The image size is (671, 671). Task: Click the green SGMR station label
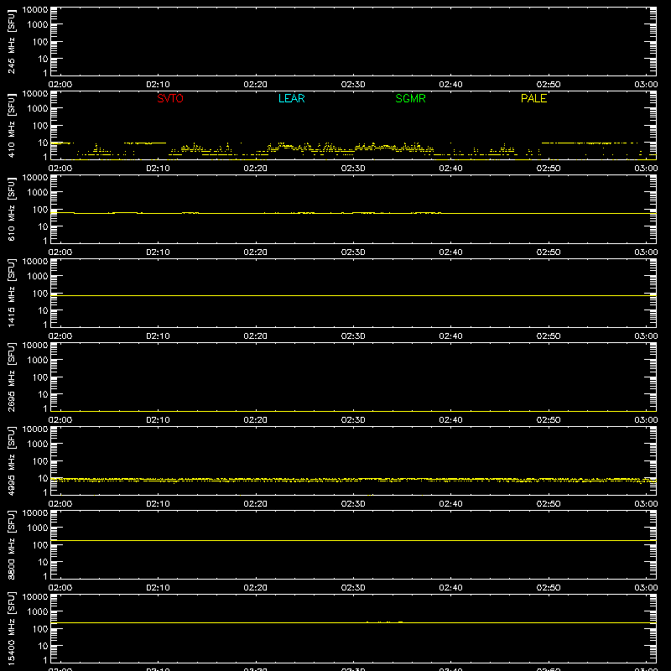[x=410, y=98]
